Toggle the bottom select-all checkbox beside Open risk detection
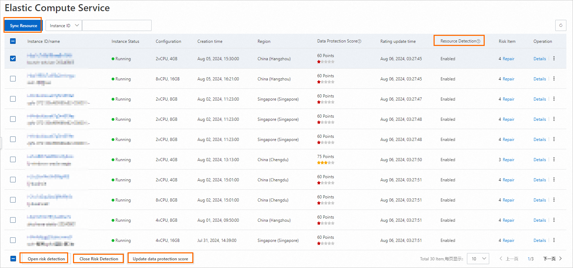This screenshot has height=268, width=573. [x=13, y=259]
